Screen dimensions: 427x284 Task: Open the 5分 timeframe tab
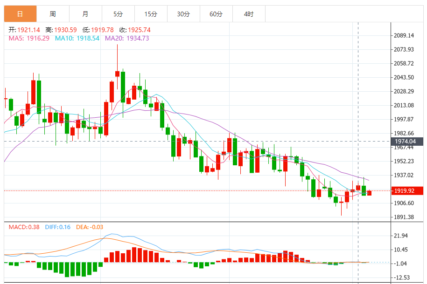[118, 14]
